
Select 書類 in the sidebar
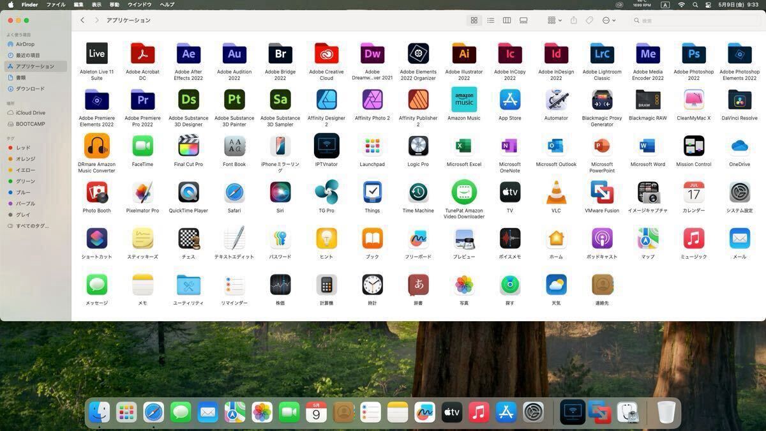coord(36,78)
